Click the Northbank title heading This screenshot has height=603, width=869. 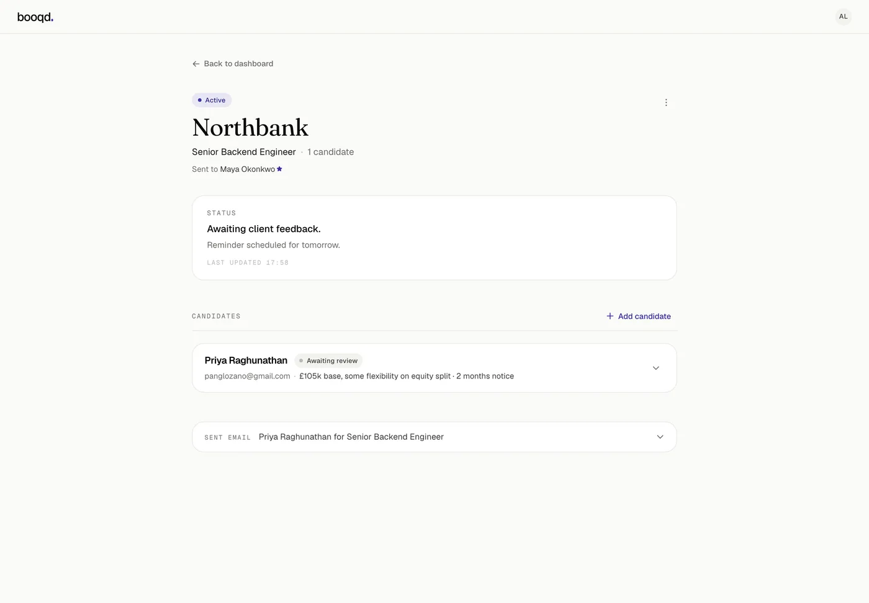coord(250,128)
